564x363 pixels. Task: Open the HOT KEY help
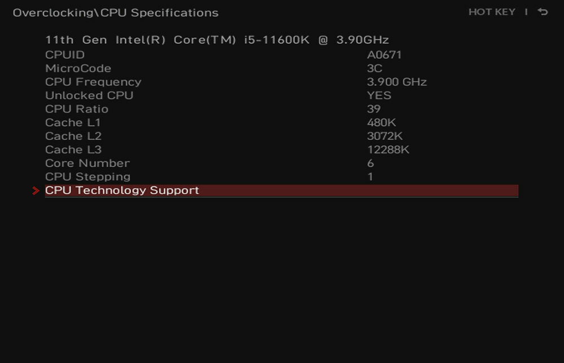pos(492,12)
